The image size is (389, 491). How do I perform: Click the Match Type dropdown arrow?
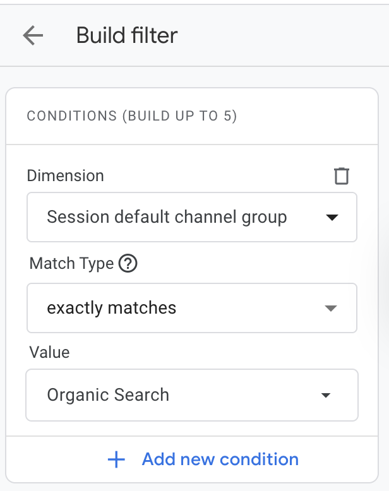(x=331, y=308)
